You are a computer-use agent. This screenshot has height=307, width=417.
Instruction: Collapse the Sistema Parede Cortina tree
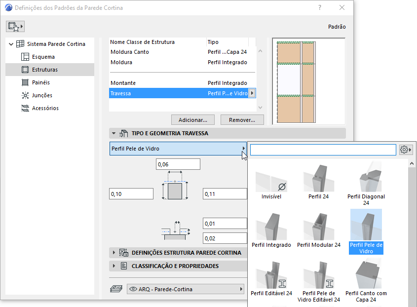(x=11, y=44)
